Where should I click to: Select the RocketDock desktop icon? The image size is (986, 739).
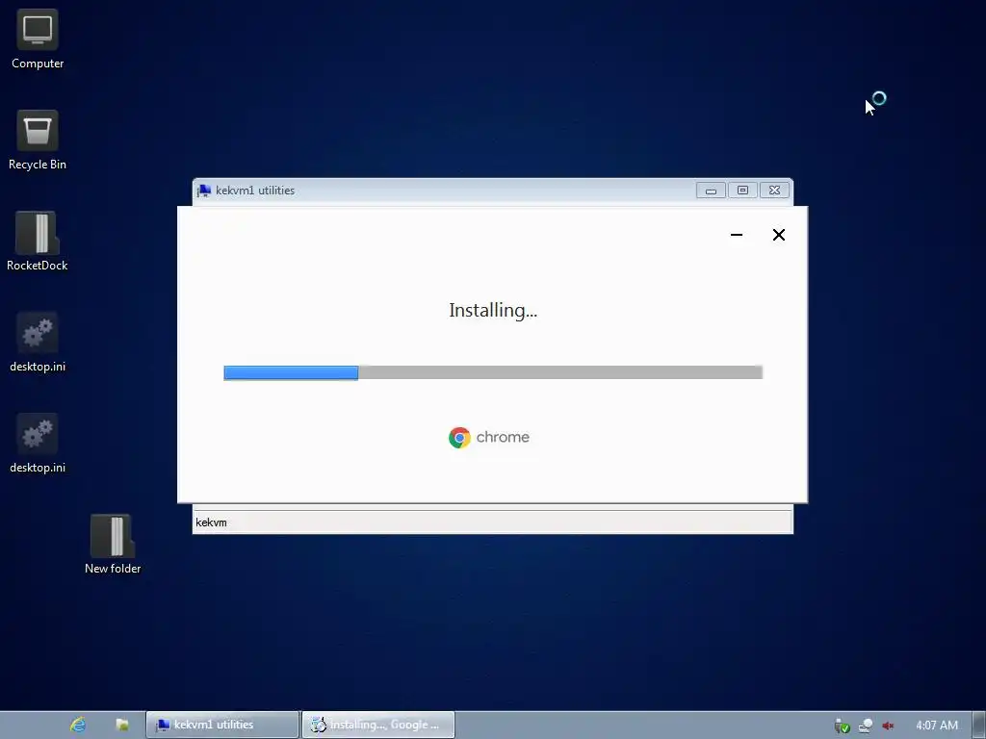point(38,242)
